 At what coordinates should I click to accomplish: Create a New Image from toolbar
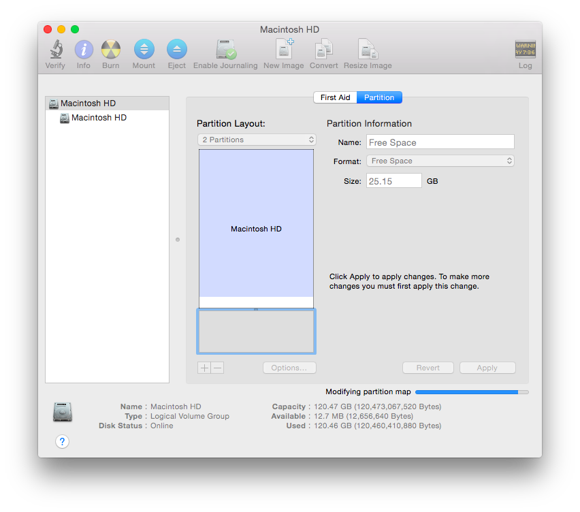pos(284,49)
